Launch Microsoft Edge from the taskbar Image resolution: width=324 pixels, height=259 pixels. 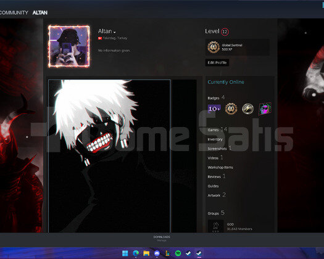tap(136, 253)
